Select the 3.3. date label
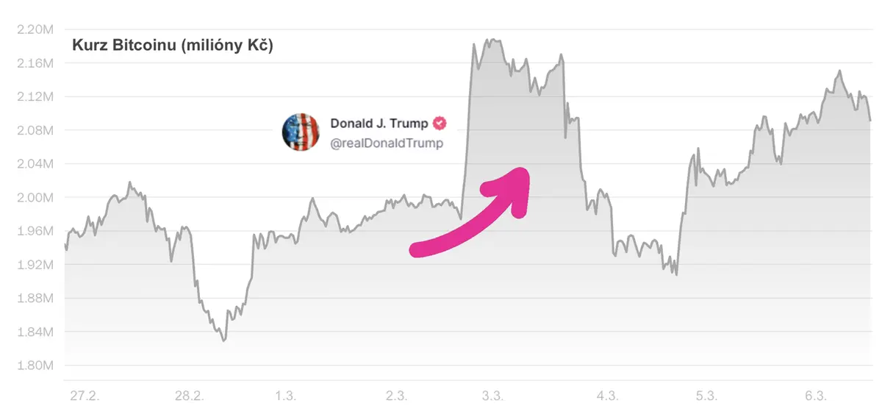Viewport: 882px width, 420px height. pyautogui.click(x=492, y=396)
